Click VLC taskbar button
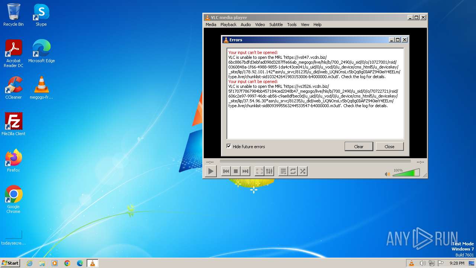 click(x=92, y=263)
